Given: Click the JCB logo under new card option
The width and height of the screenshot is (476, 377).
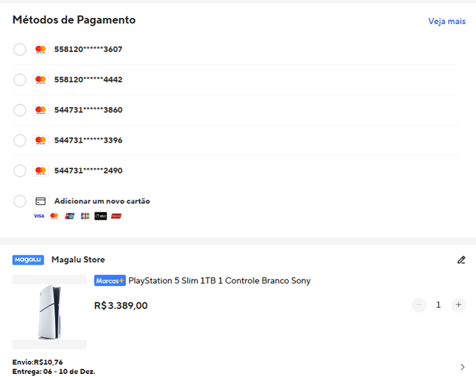Looking at the screenshot, I should (85, 216).
